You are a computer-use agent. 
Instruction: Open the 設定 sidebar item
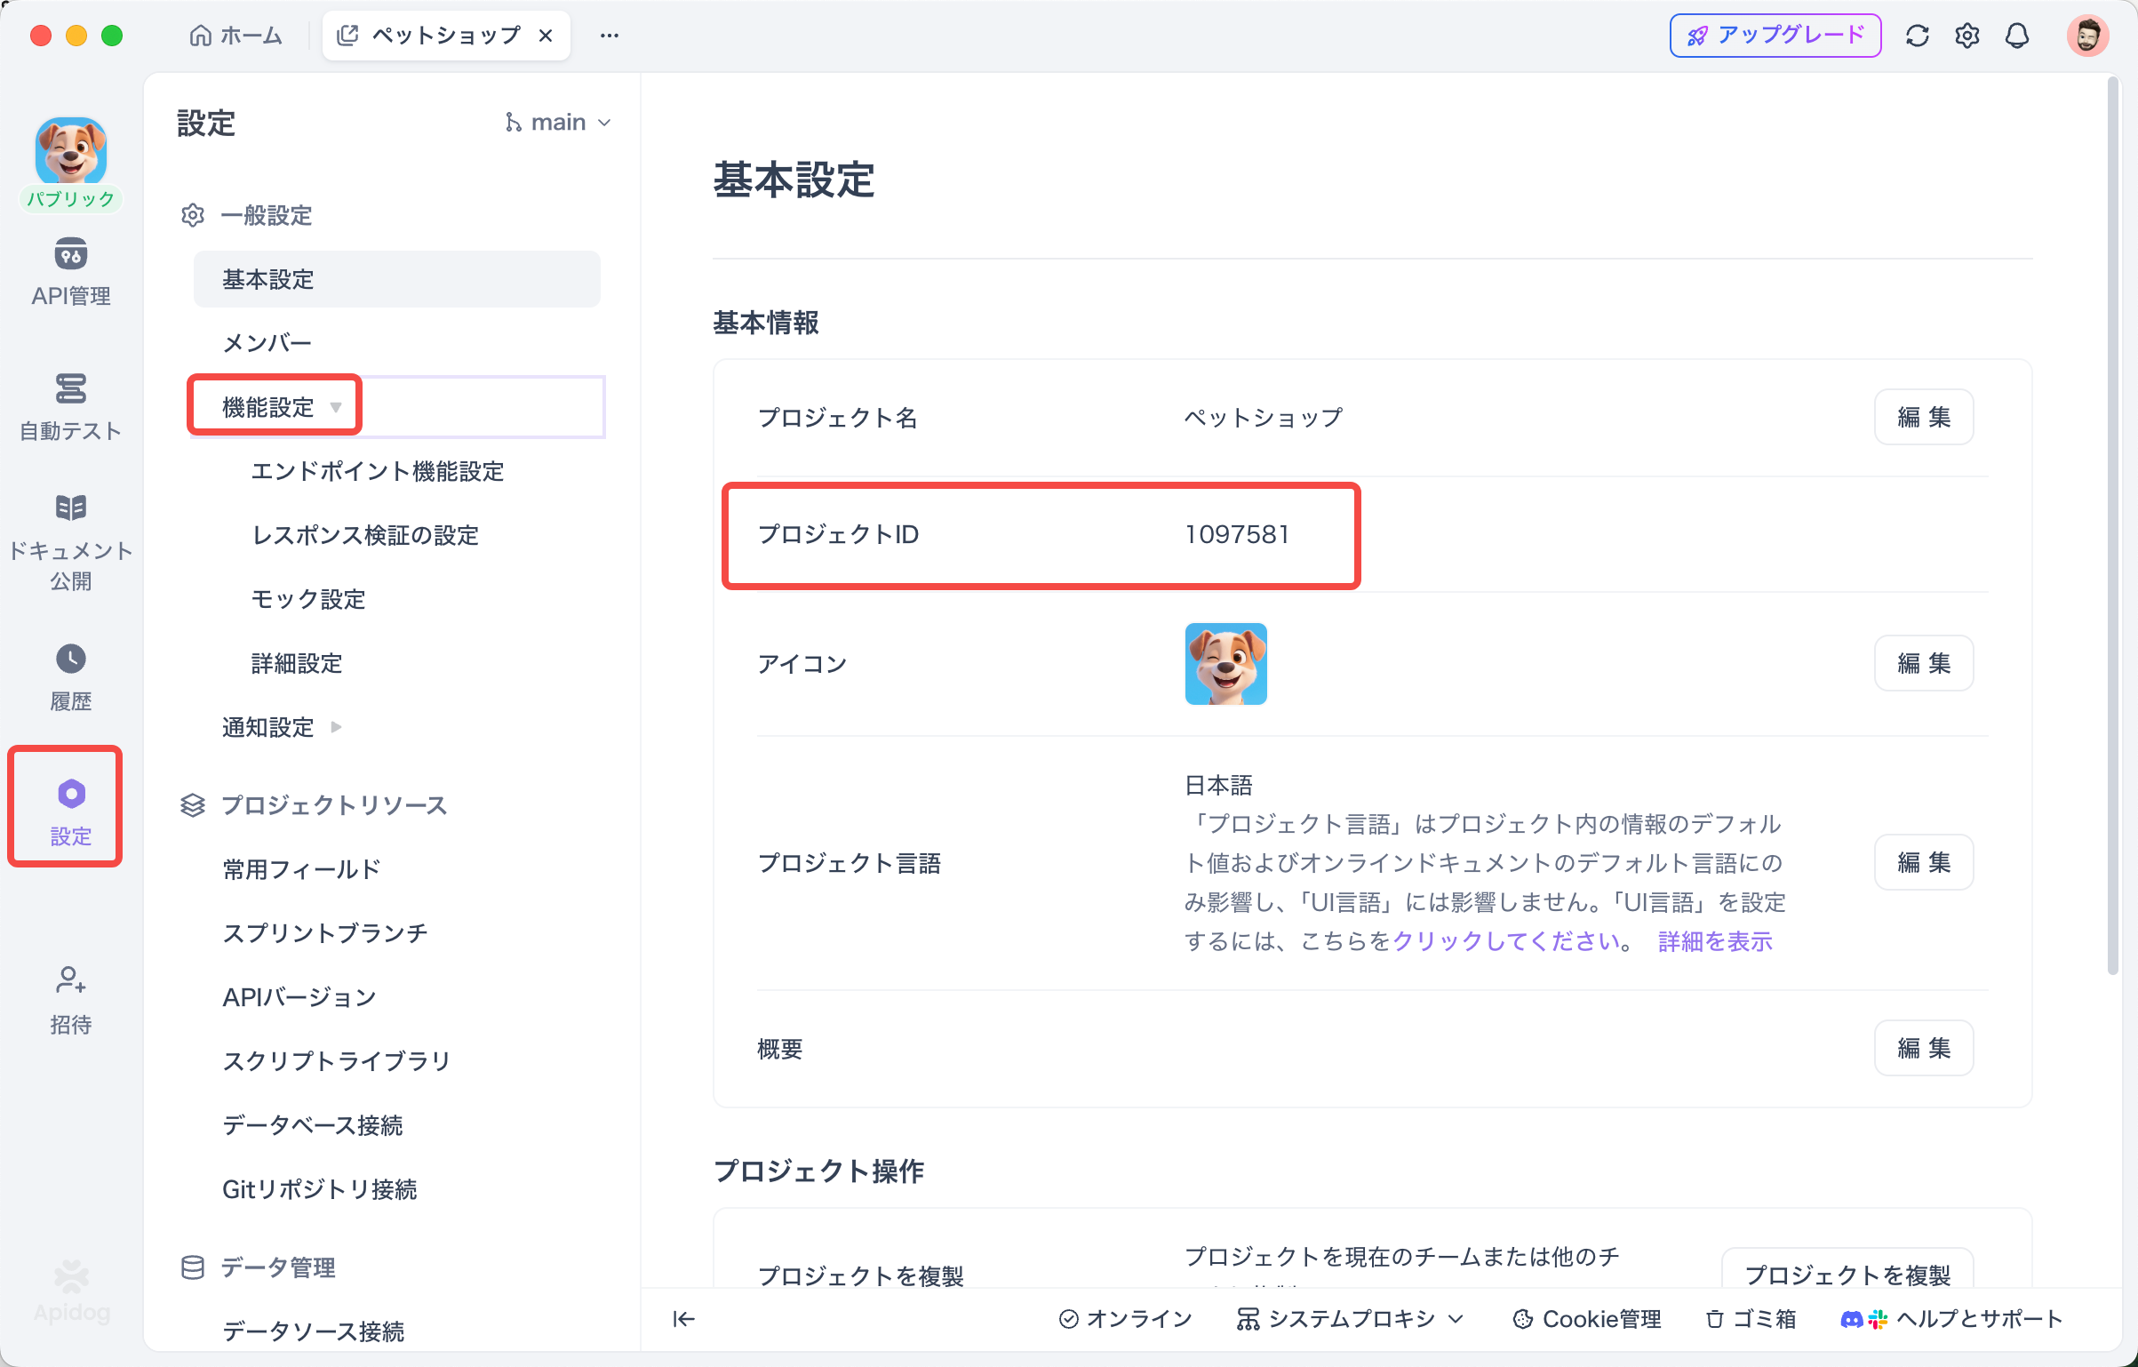point(71,811)
